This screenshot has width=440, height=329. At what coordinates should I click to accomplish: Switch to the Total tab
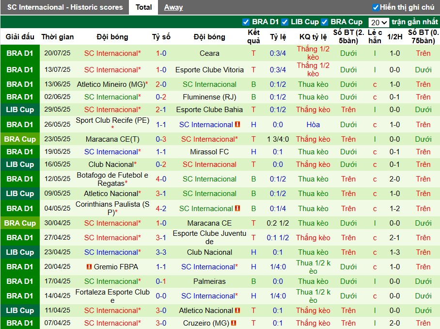[x=143, y=7]
